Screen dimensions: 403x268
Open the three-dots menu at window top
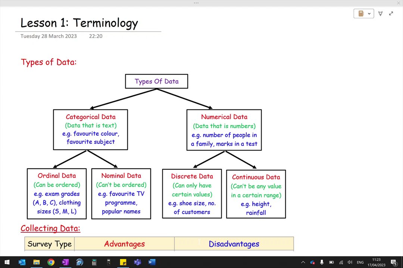pos(196,3)
